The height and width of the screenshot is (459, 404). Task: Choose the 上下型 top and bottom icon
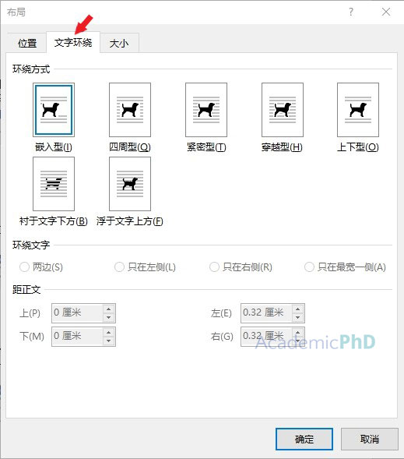[x=358, y=110]
